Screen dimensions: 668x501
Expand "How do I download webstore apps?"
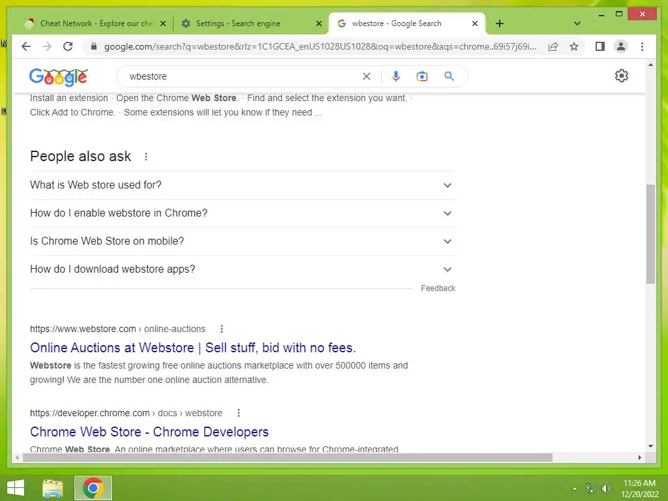point(243,269)
